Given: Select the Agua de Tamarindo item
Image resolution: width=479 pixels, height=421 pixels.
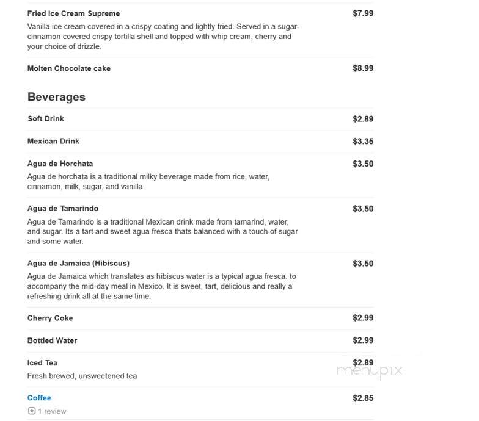Looking at the screenshot, I should point(63,209).
